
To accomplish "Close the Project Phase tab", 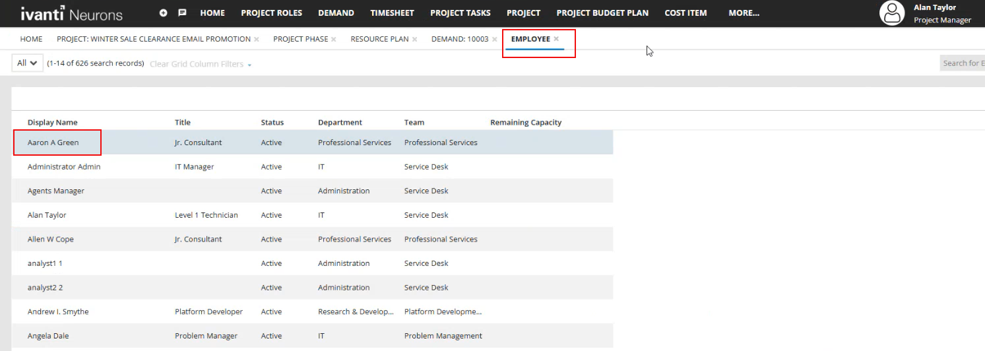I will [x=334, y=40].
